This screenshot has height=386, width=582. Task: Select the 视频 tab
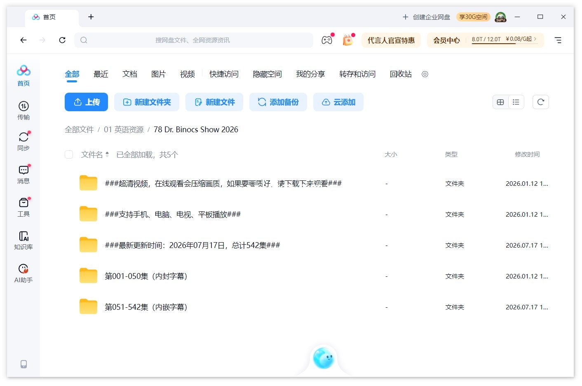tap(188, 74)
